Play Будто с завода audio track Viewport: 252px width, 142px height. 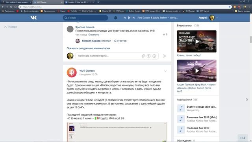(181, 108)
